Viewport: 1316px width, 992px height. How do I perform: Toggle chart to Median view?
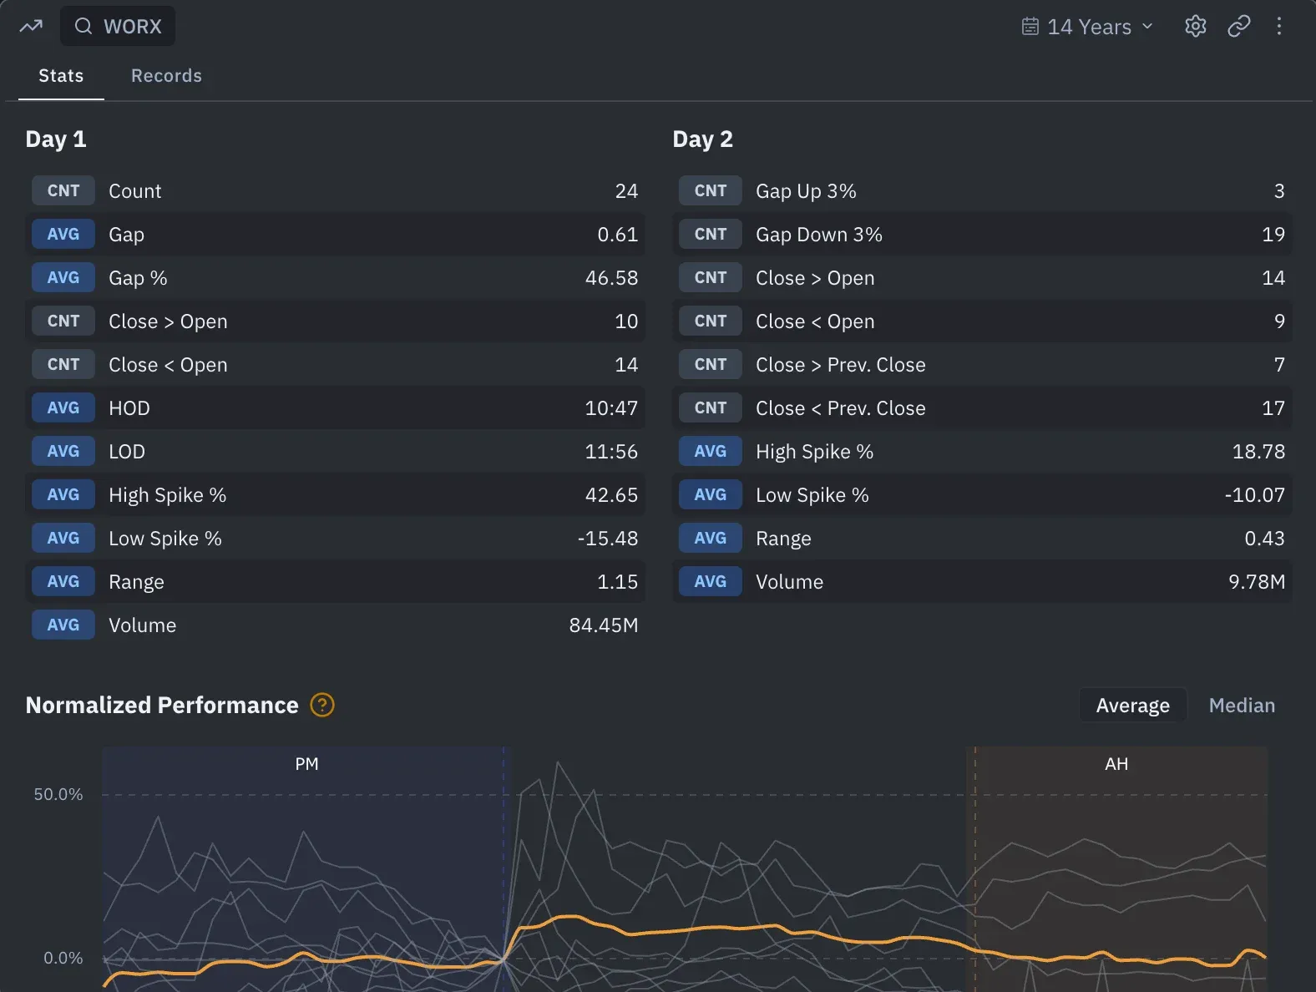point(1242,706)
